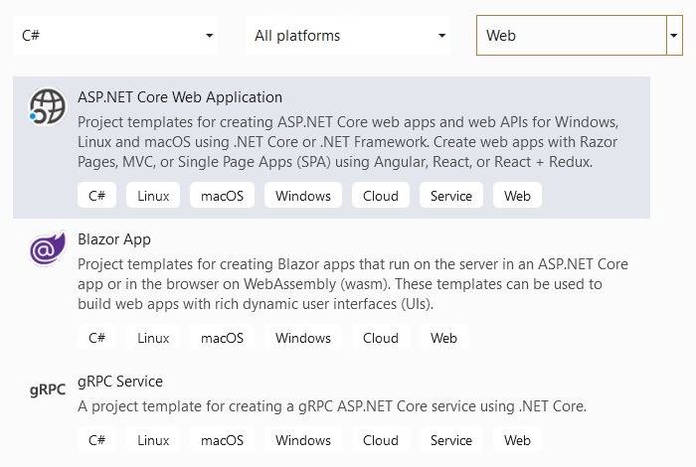Click the ASP.NET Core template description text
This screenshot has width=696, height=467.
[x=348, y=142]
